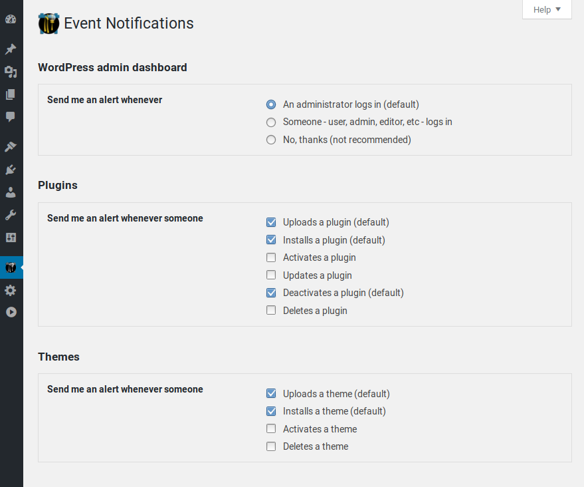Open the Pages sidebar icon
Viewport: 584px width, 487px height.
(11, 94)
